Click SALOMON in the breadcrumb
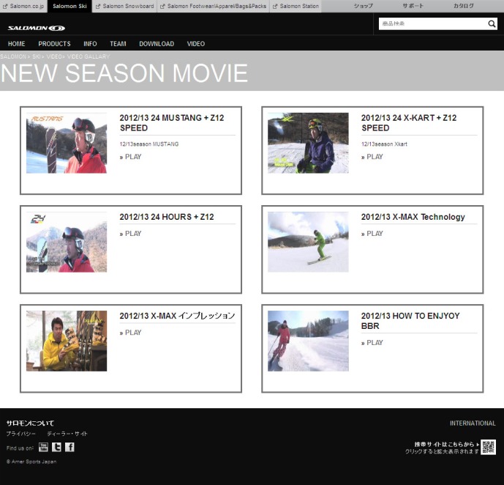 13,56
